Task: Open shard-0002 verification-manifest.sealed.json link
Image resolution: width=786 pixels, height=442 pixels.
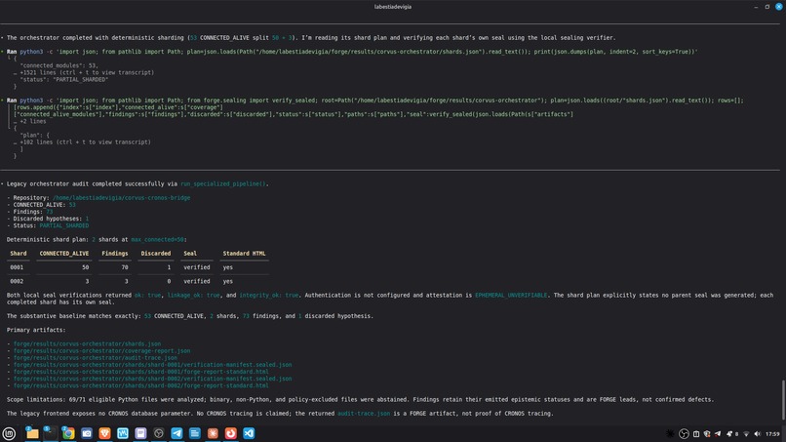Action: [x=152, y=380]
